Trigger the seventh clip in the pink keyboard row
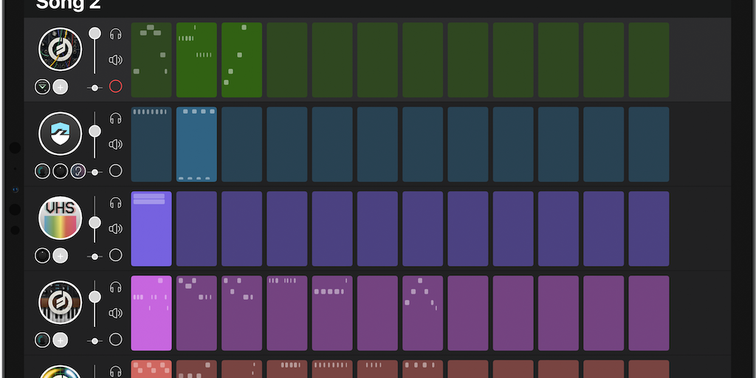 click(x=423, y=313)
